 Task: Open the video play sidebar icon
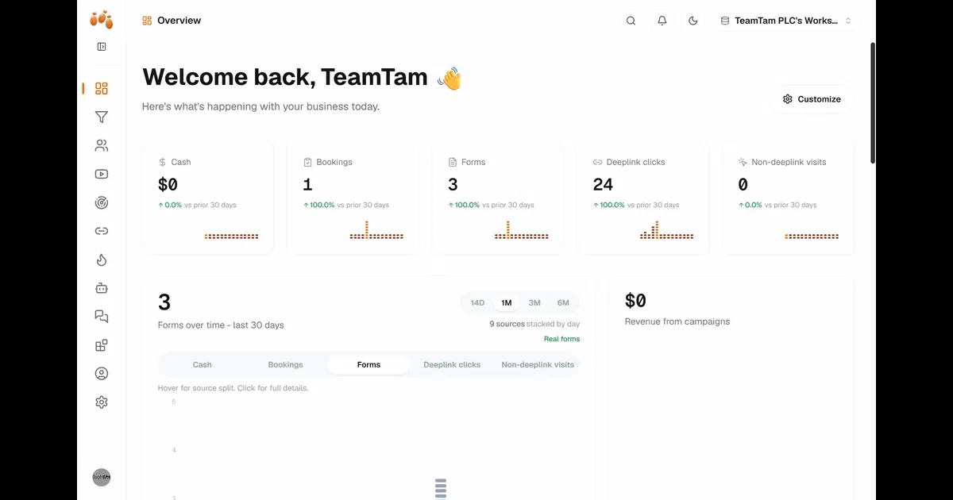tap(102, 175)
